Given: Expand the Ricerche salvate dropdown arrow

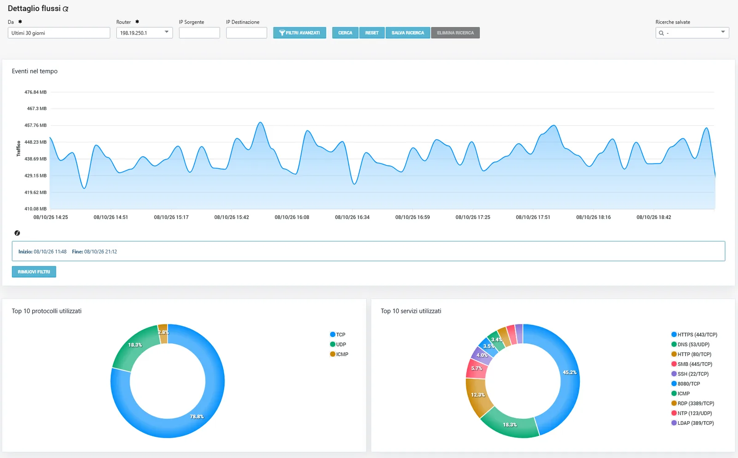Looking at the screenshot, I should (723, 32).
